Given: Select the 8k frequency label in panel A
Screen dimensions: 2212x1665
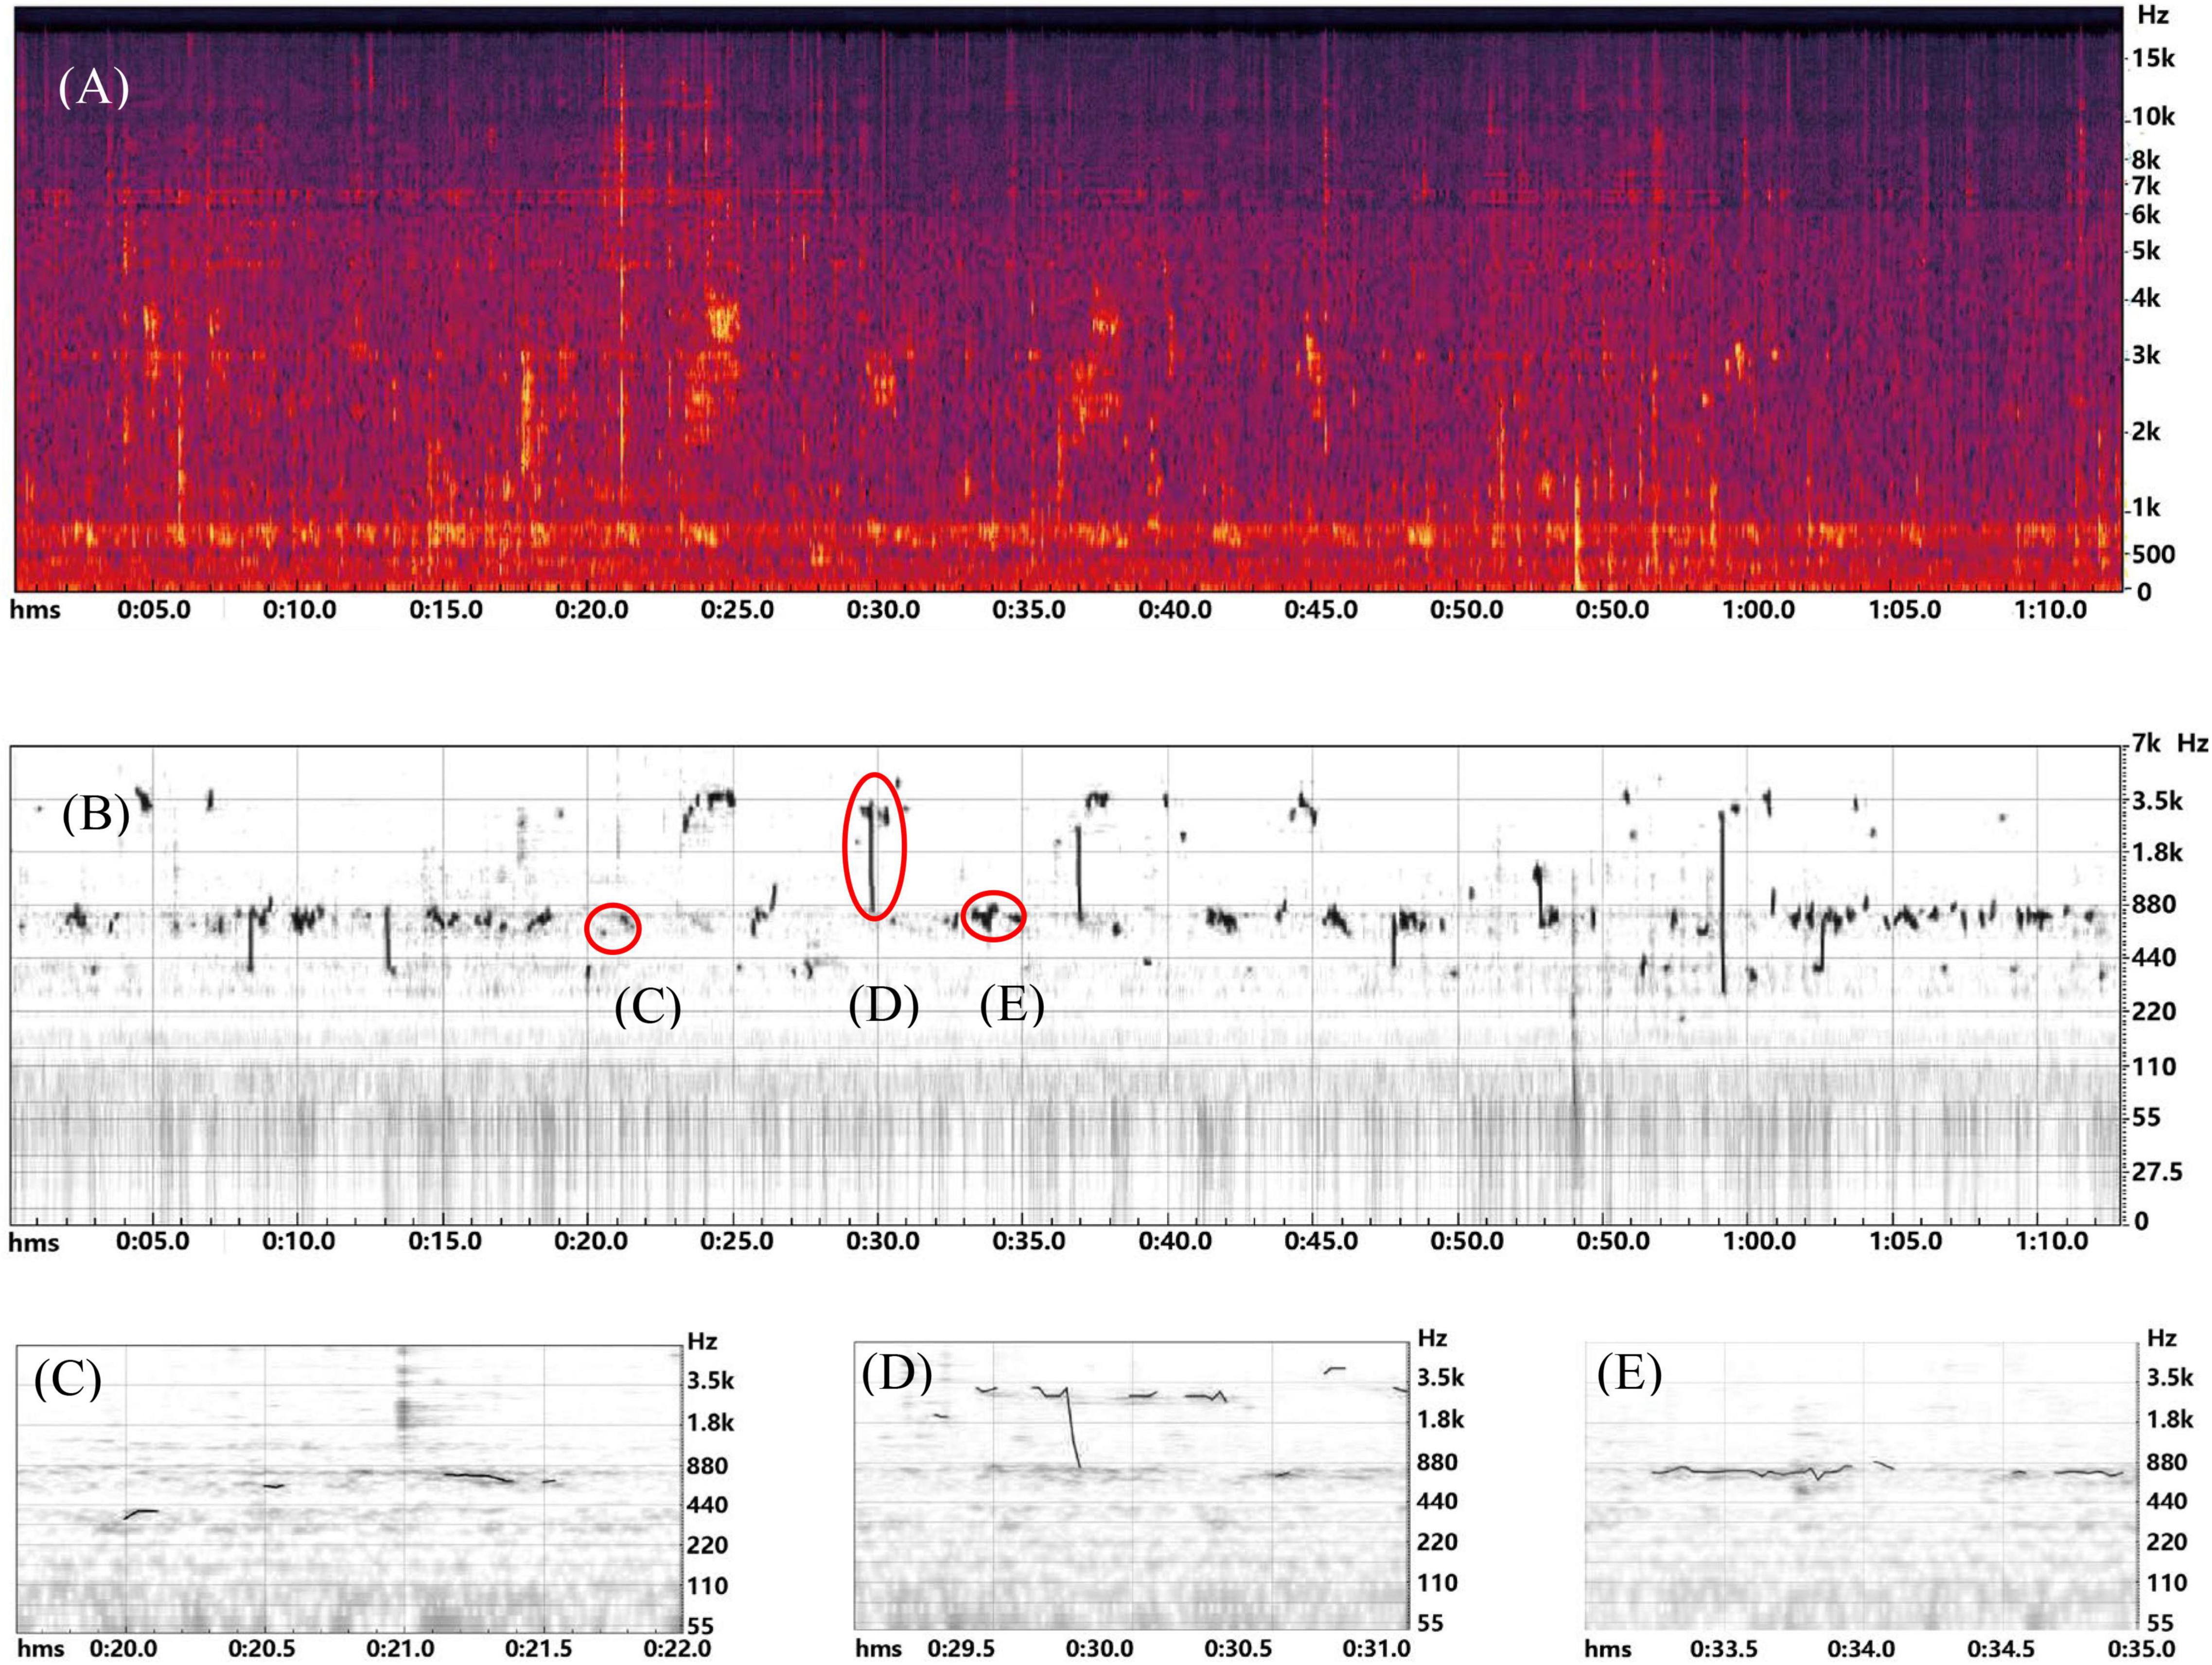Looking at the screenshot, I should coord(2145,160).
